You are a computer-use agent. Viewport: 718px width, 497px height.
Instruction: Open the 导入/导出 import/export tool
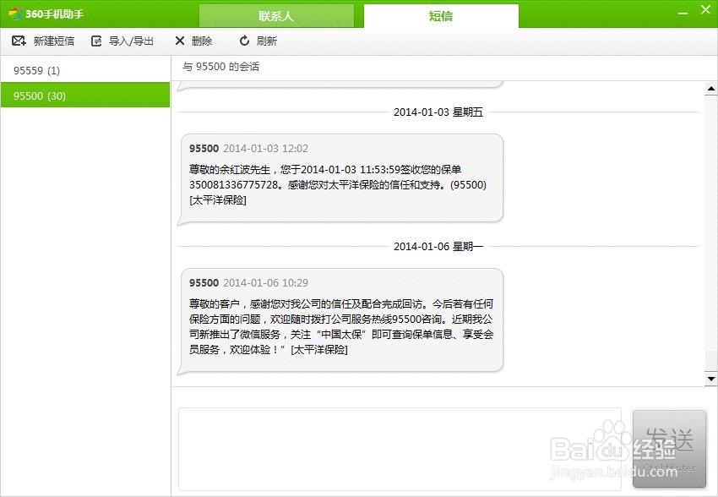pos(122,40)
